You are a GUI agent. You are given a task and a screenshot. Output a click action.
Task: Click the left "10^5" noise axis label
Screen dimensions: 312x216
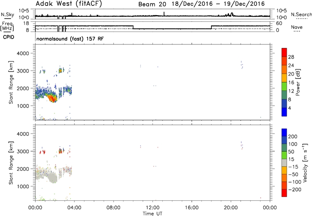coord(24,11)
